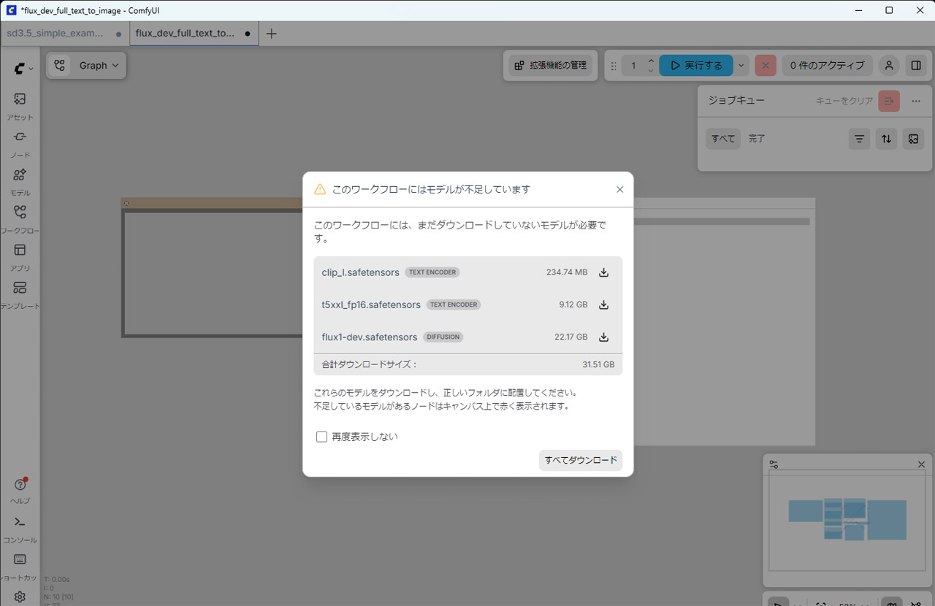Download t5xxl_fp16.safetensors model
The image size is (935, 606).
click(603, 304)
